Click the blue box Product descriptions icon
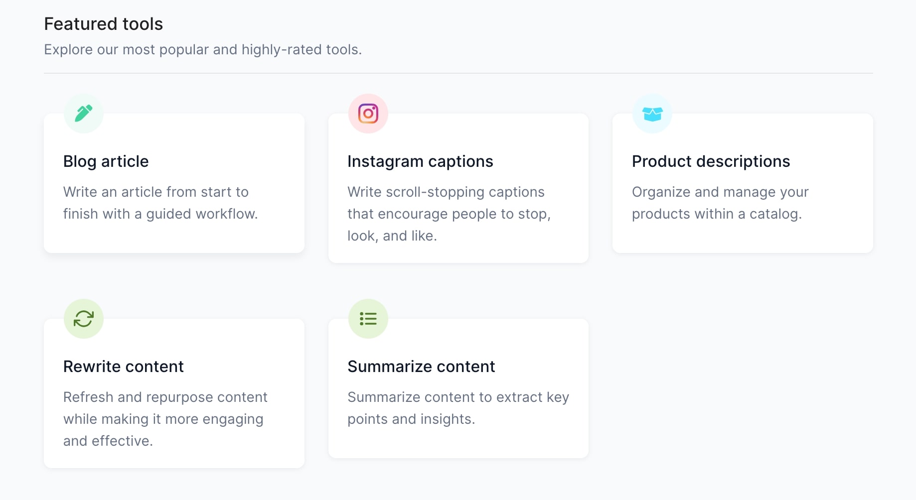The width and height of the screenshot is (916, 500). point(652,114)
